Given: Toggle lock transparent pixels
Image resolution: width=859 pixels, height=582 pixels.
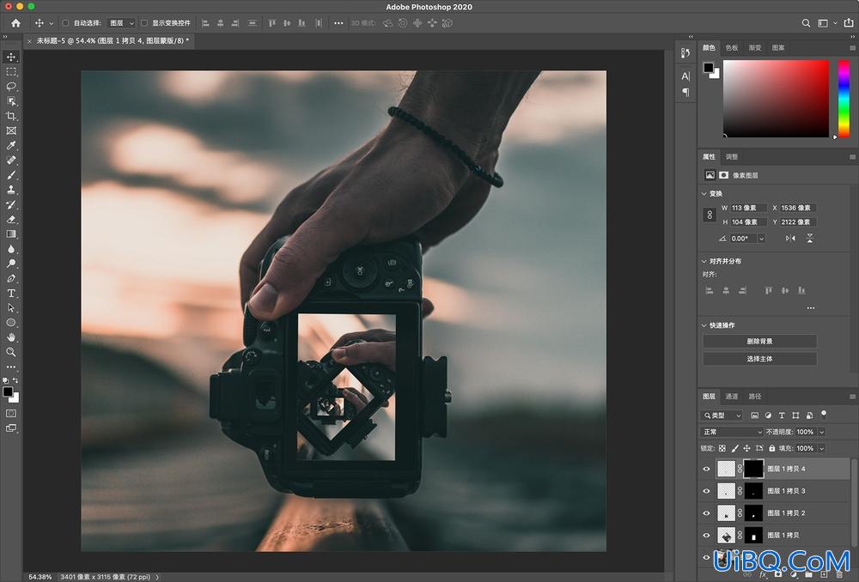Looking at the screenshot, I should pos(722,448).
